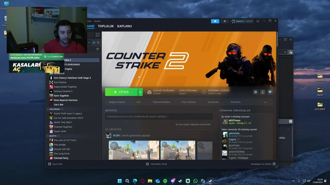
Task: Open the Yardım menu
Action: click(x=97, y=21)
